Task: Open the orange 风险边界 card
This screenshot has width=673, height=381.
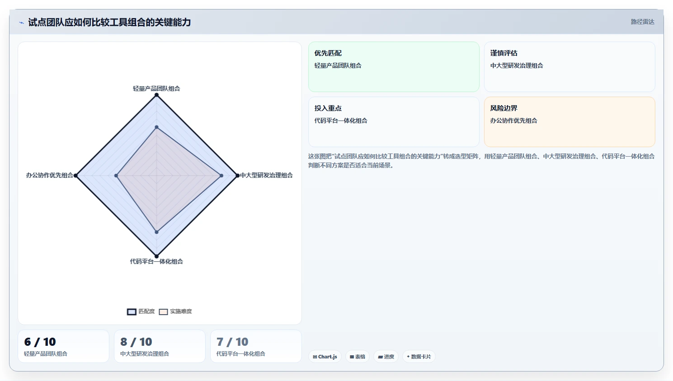Action: point(569,122)
